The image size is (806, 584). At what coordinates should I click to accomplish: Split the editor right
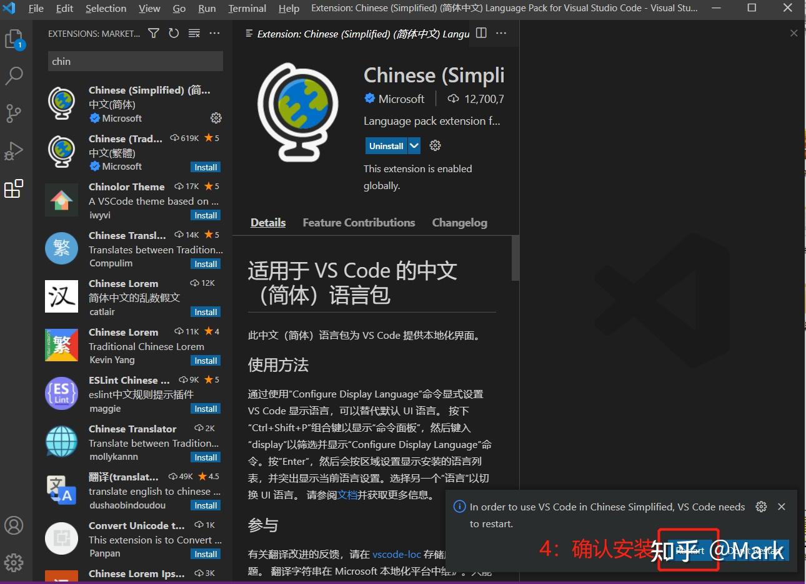point(481,33)
